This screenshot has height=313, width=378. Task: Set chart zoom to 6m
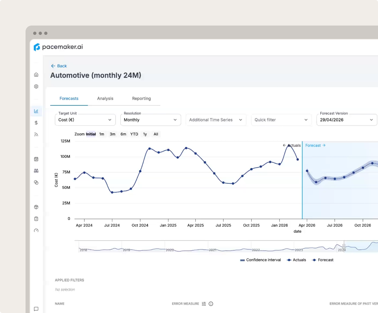(123, 134)
